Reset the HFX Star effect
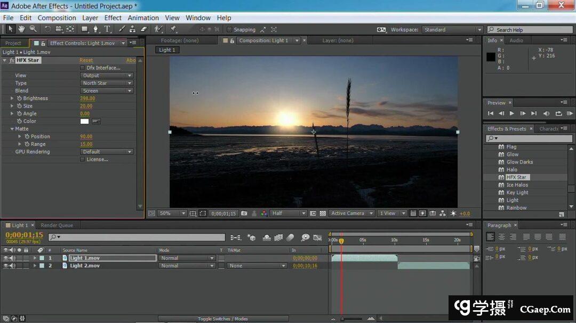Screen dimensions: 576x323 86,60
